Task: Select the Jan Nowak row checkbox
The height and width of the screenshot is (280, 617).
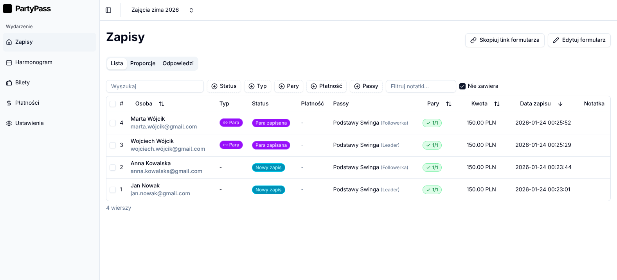Action: [113, 190]
